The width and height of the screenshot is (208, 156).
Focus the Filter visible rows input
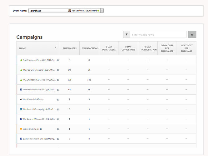[x=158, y=34]
